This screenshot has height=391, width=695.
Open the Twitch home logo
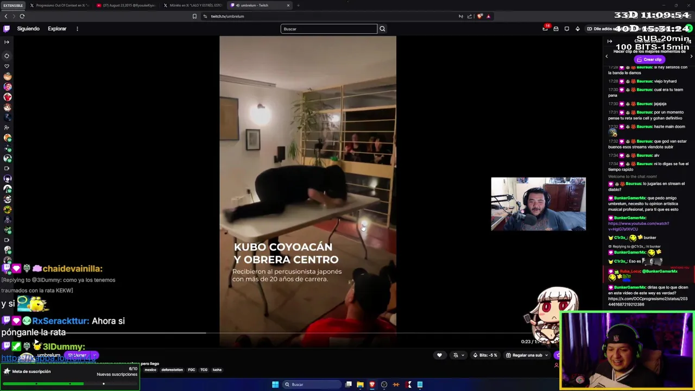[7, 29]
